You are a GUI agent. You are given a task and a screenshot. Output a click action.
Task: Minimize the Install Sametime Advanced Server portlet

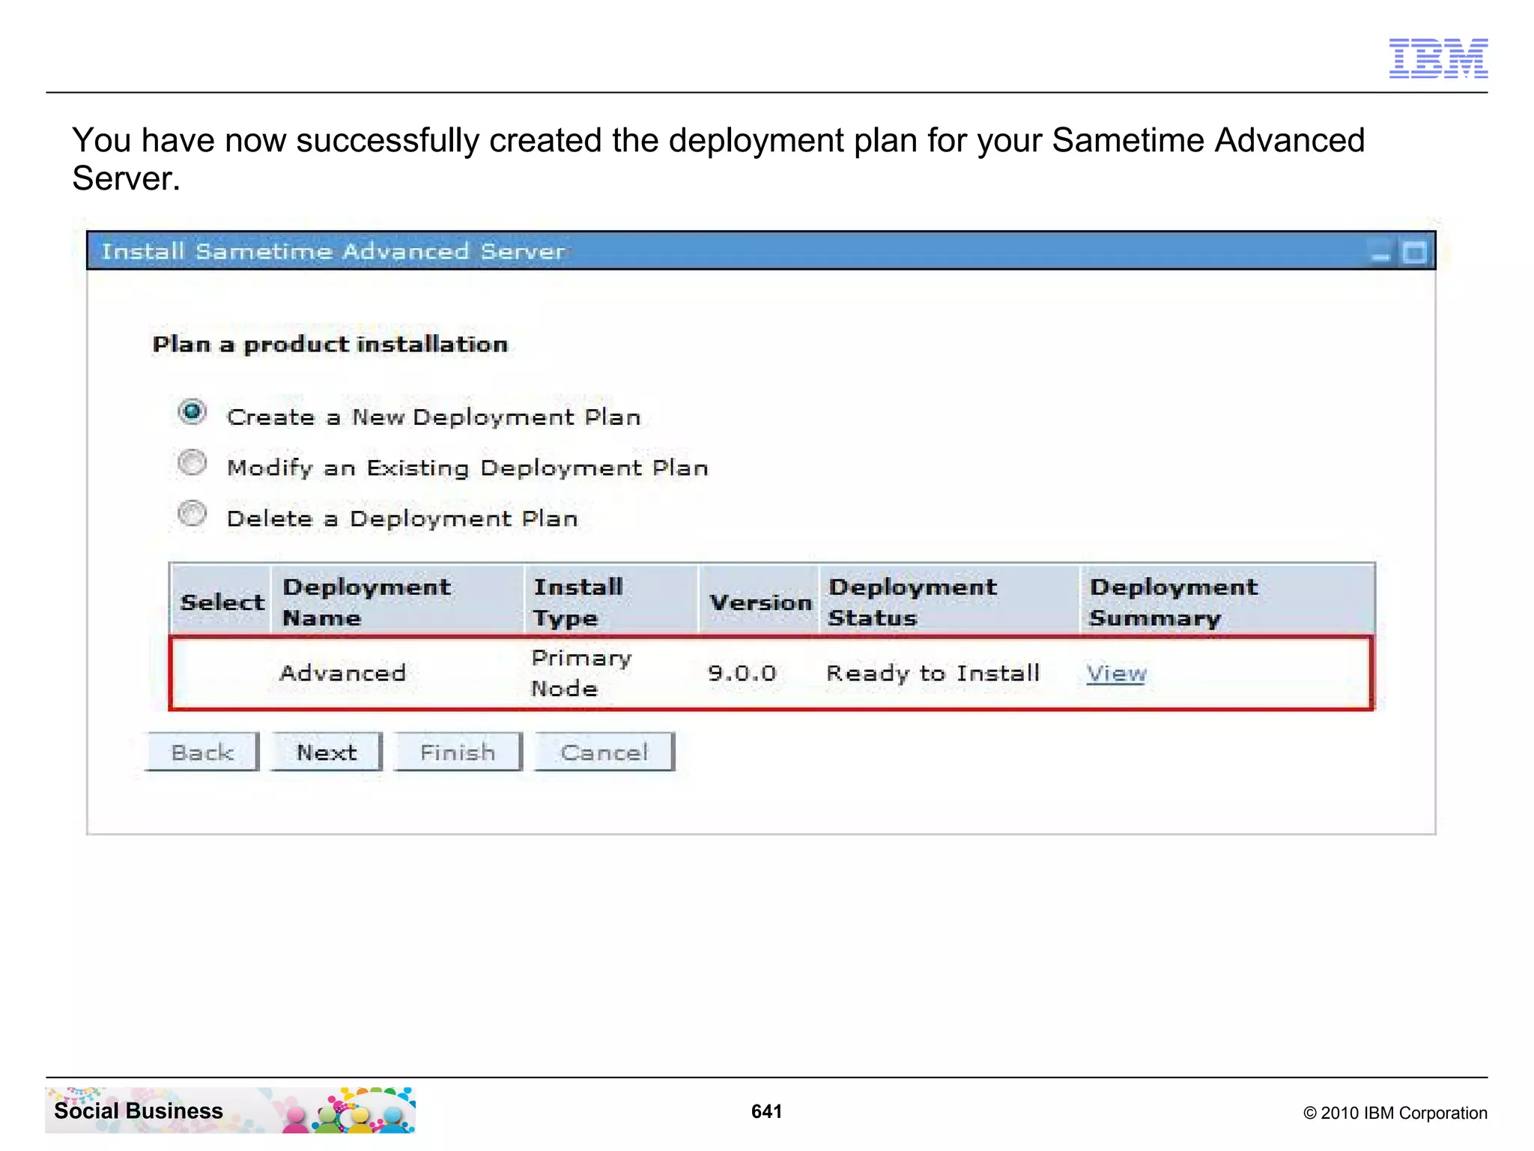[1380, 253]
